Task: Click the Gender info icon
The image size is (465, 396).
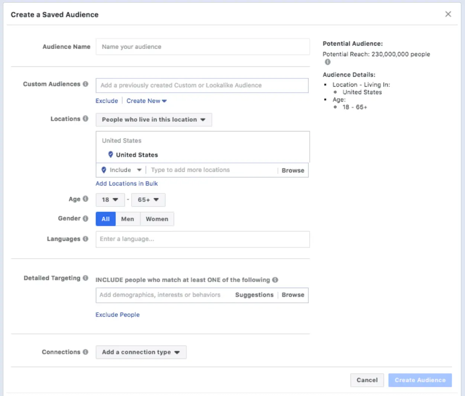Action: [x=85, y=218]
